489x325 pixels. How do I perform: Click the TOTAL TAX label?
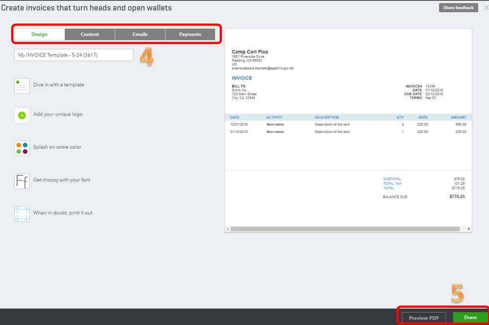click(392, 183)
